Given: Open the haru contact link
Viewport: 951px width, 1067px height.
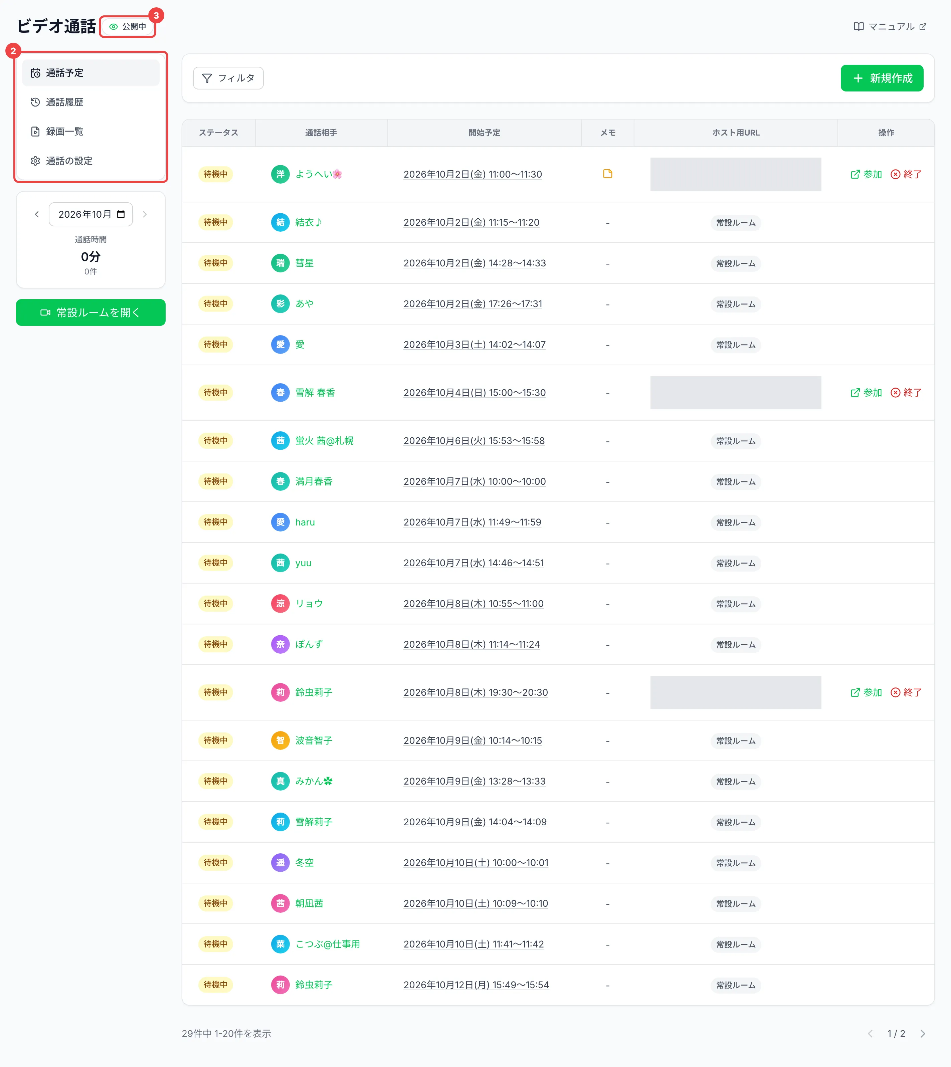Looking at the screenshot, I should pos(305,522).
